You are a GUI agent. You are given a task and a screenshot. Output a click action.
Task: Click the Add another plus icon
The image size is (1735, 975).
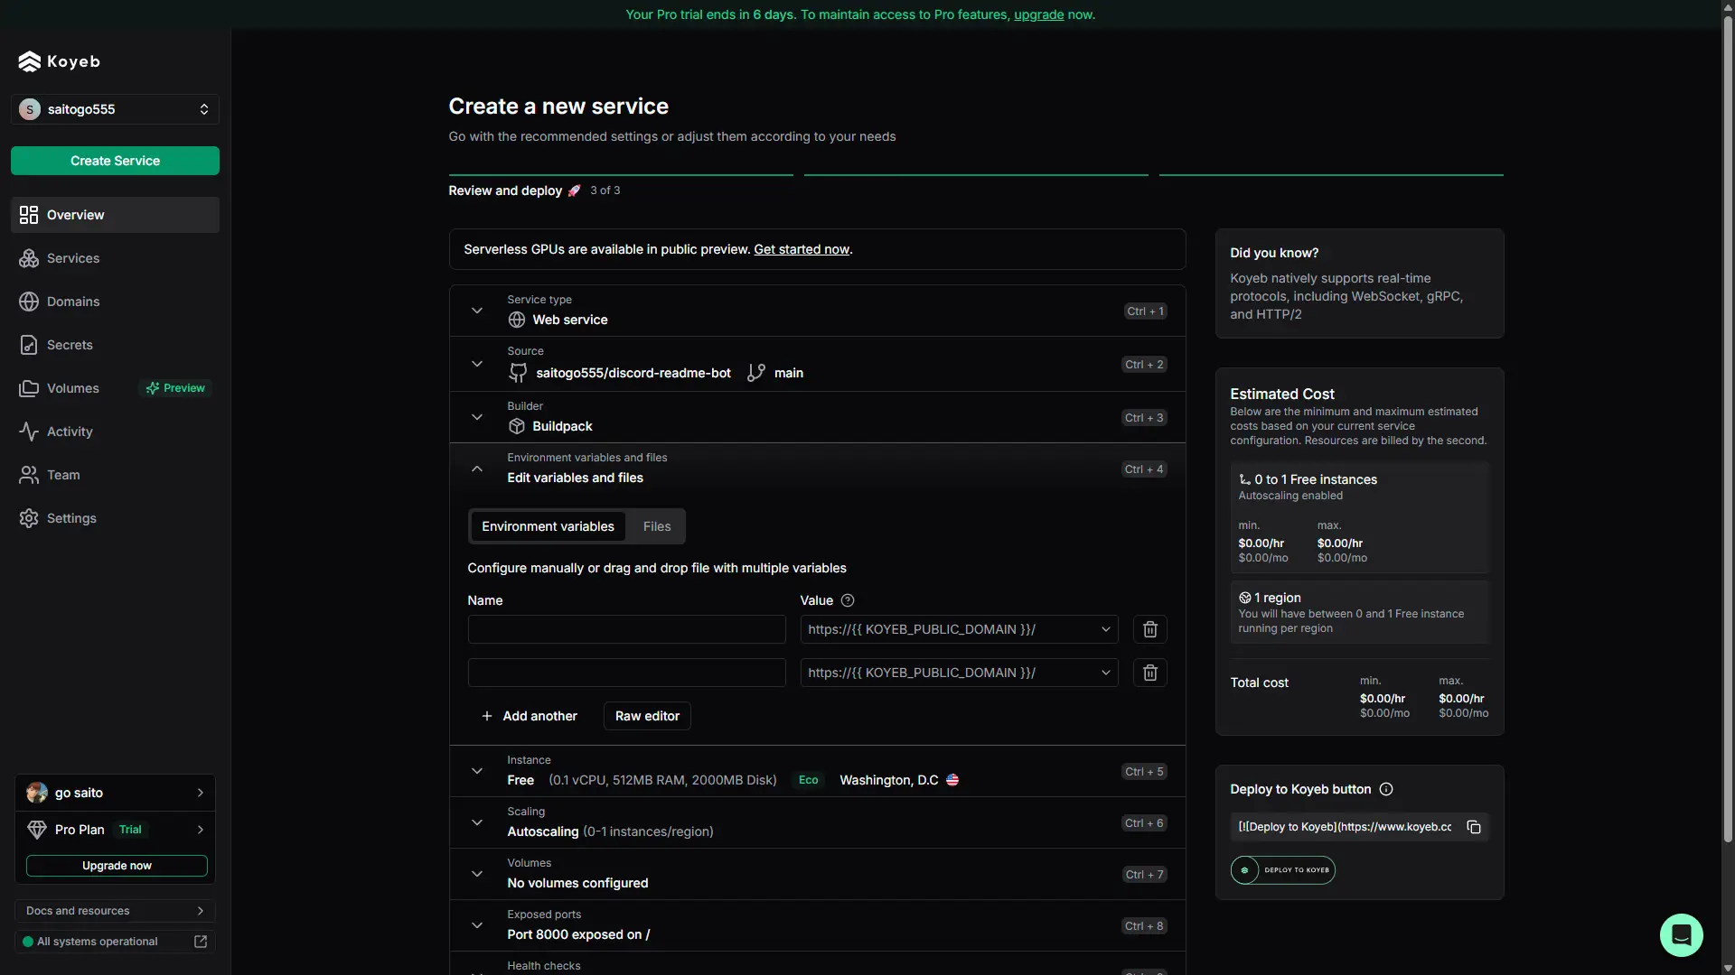[487, 716]
